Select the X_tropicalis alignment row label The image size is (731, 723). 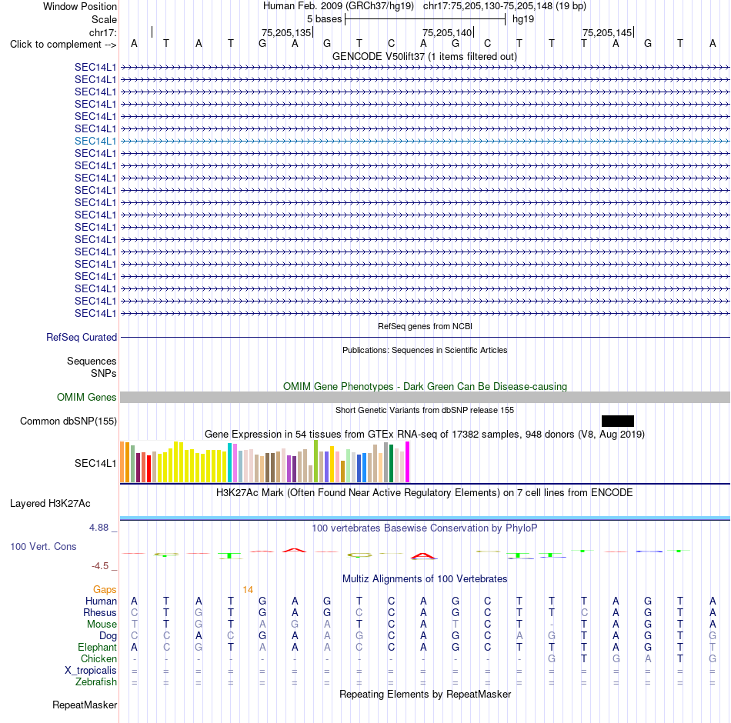click(91, 671)
